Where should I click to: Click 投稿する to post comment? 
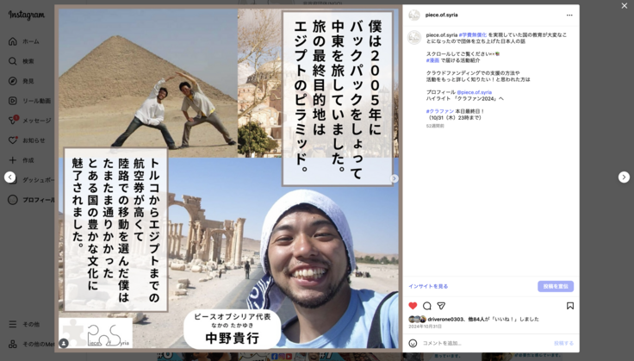coord(563,343)
